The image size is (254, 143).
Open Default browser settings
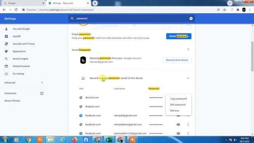[21, 66]
